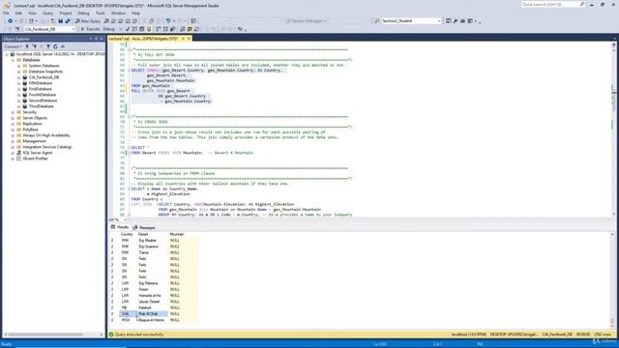Click the Save single-disk icon
The height and width of the screenshot is (348, 619).
60,21
